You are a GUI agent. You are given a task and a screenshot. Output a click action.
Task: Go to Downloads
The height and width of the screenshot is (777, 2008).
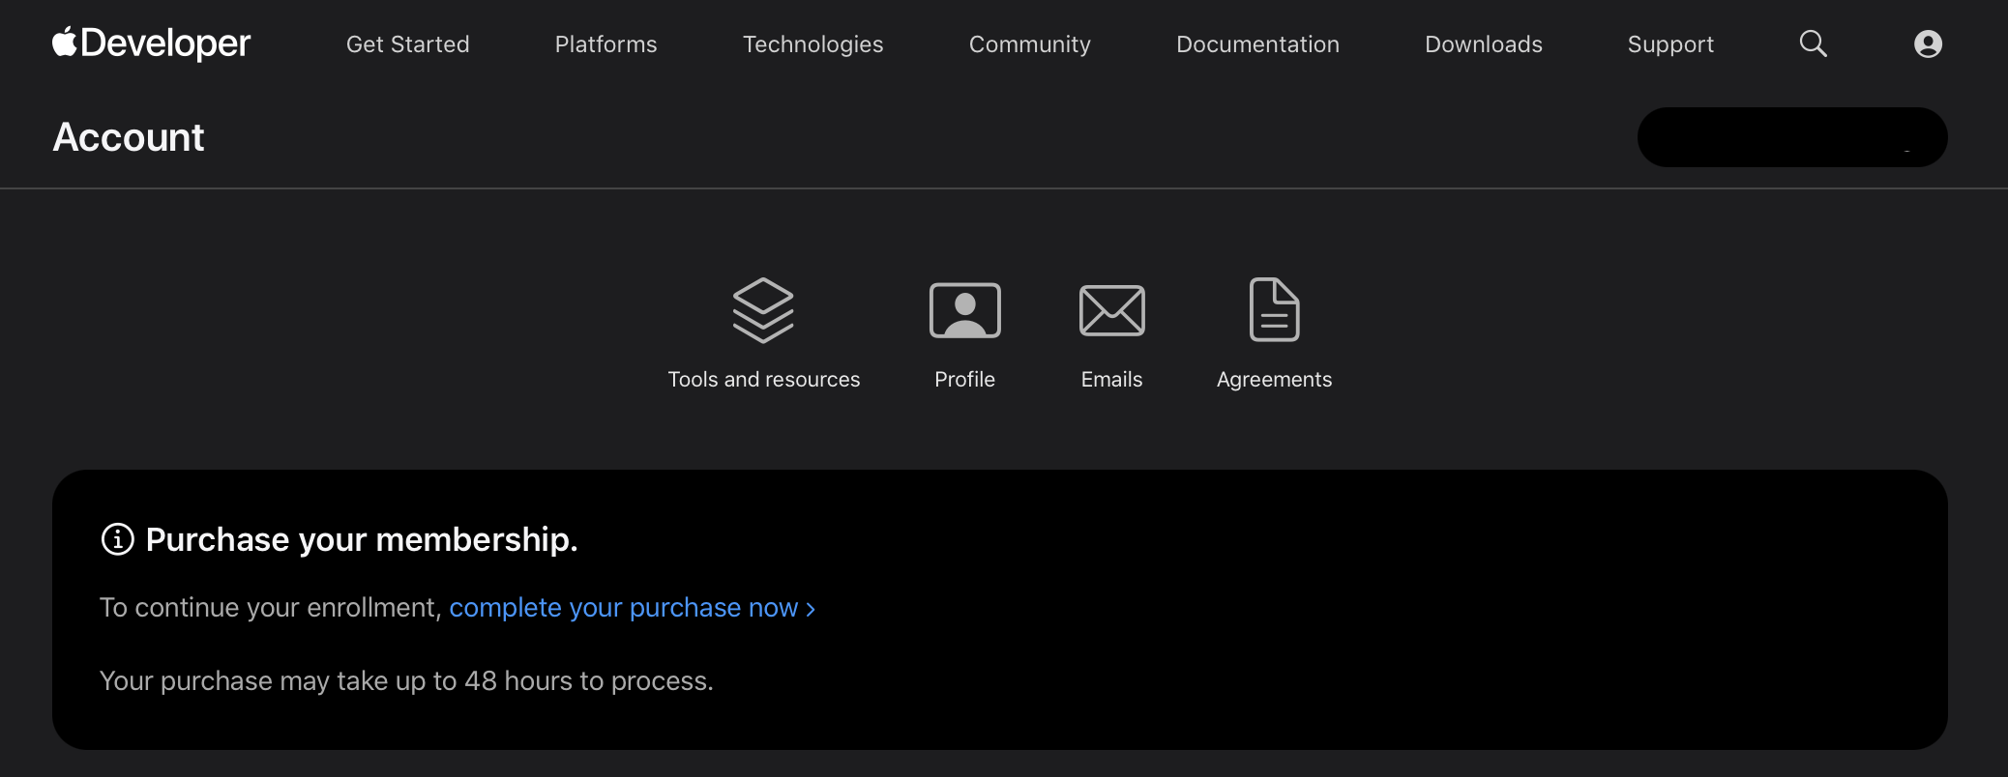coord(1483,44)
